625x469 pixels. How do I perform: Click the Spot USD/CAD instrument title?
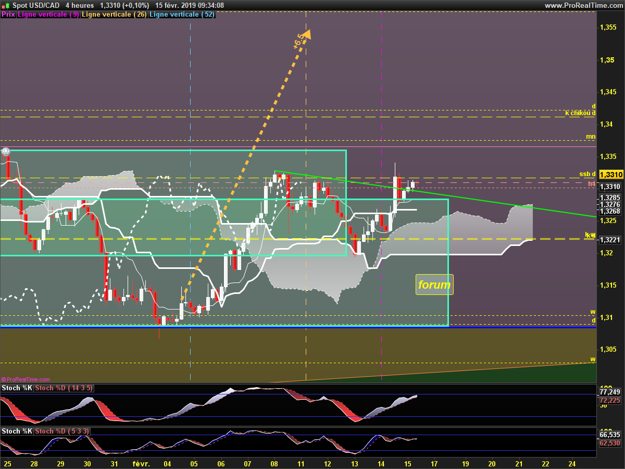pyautogui.click(x=35, y=5)
